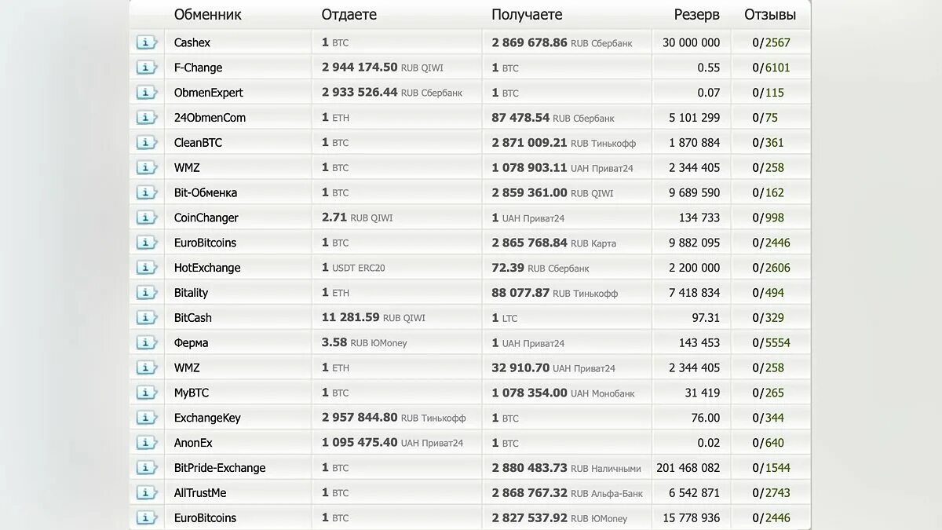Image resolution: width=942 pixels, height=530 pixels.
Task: Open the ObmenExpert exchanger link
Action: (x=208, y=93)
